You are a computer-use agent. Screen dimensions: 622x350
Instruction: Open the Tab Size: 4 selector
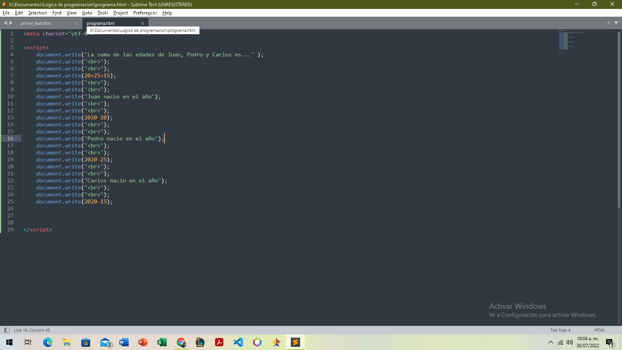click(x=560, y=330)
